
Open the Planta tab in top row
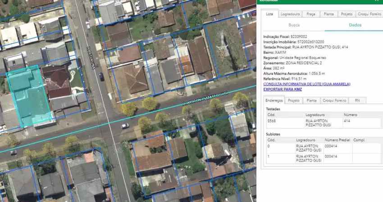coord(328,14)
